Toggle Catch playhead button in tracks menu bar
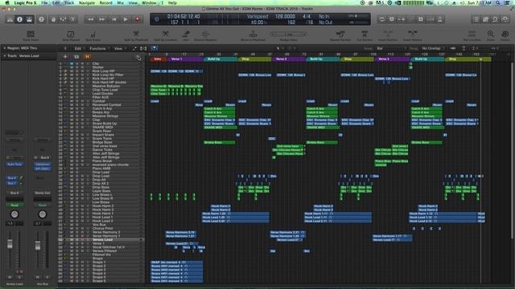The height and width of the screenshot is (289, 515). 154,48
